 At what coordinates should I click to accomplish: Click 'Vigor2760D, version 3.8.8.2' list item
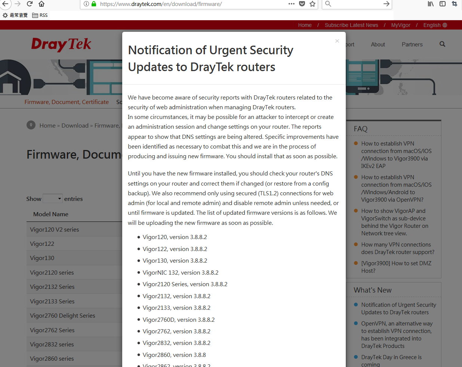coord(179,319)
